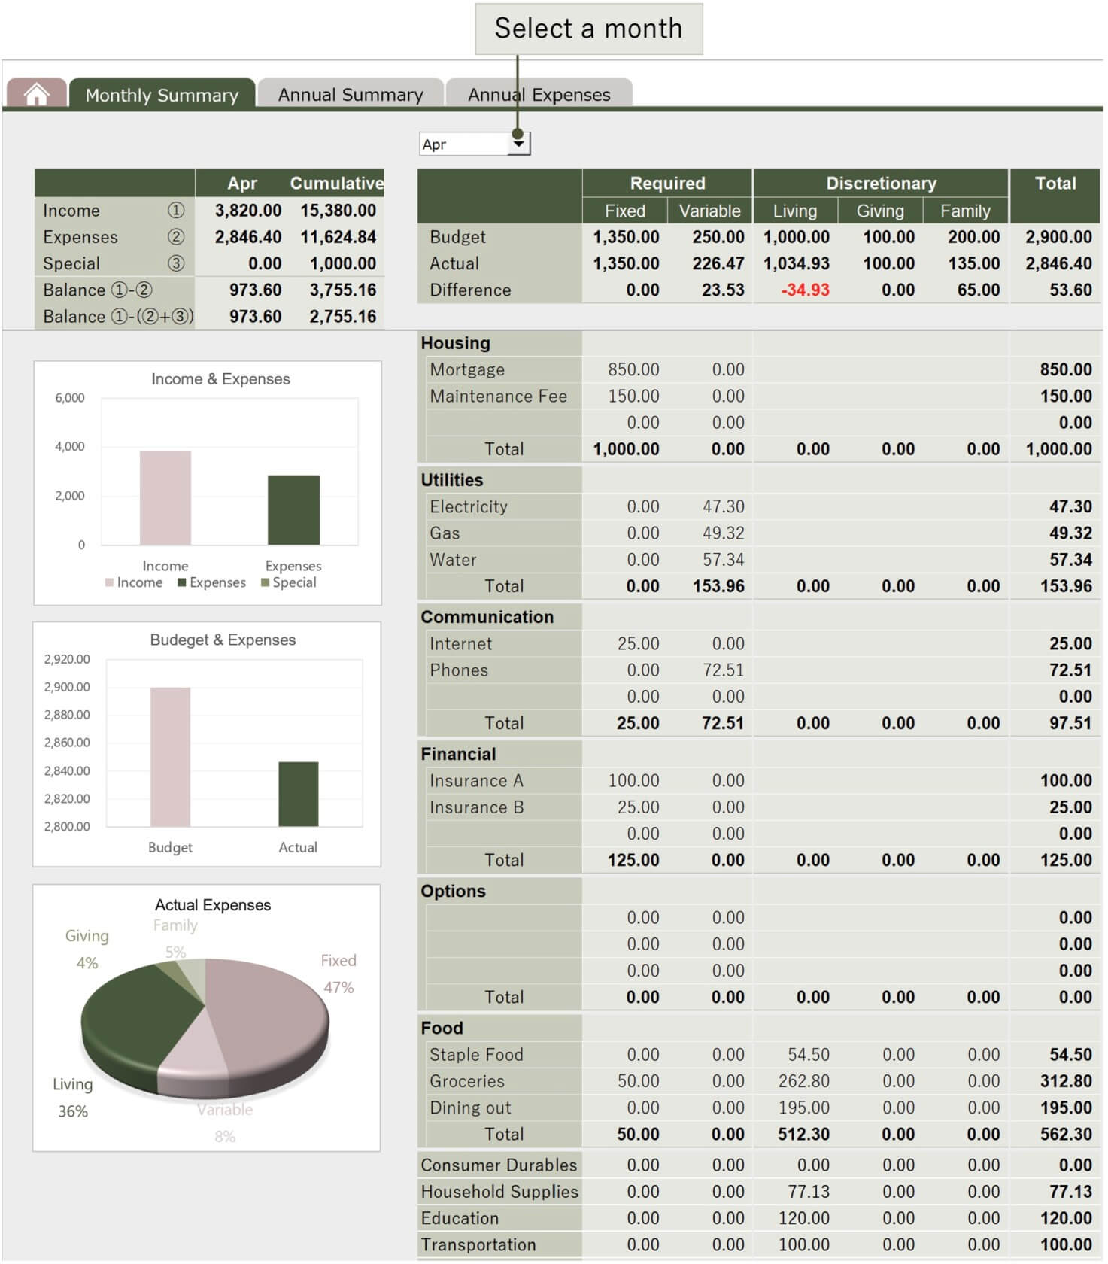Select the Difference total 53.60
The height and width of the screenshot is (1264, 1108).
[x=1070, y=290]
